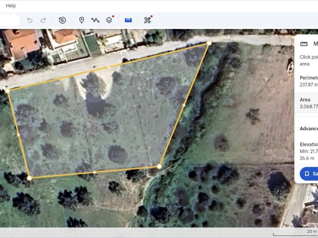Select the Add placemark pin icon
318x238 pixels.
coord(82,20)
